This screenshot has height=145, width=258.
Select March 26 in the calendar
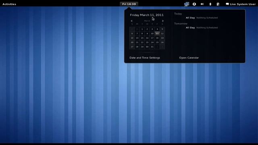point(162,42)
